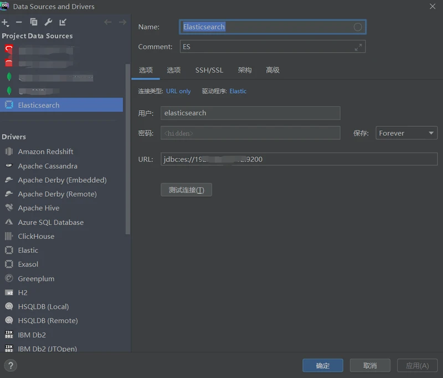Click the color circle in the Name field
443x378 pixels.
tap(358, 27)
